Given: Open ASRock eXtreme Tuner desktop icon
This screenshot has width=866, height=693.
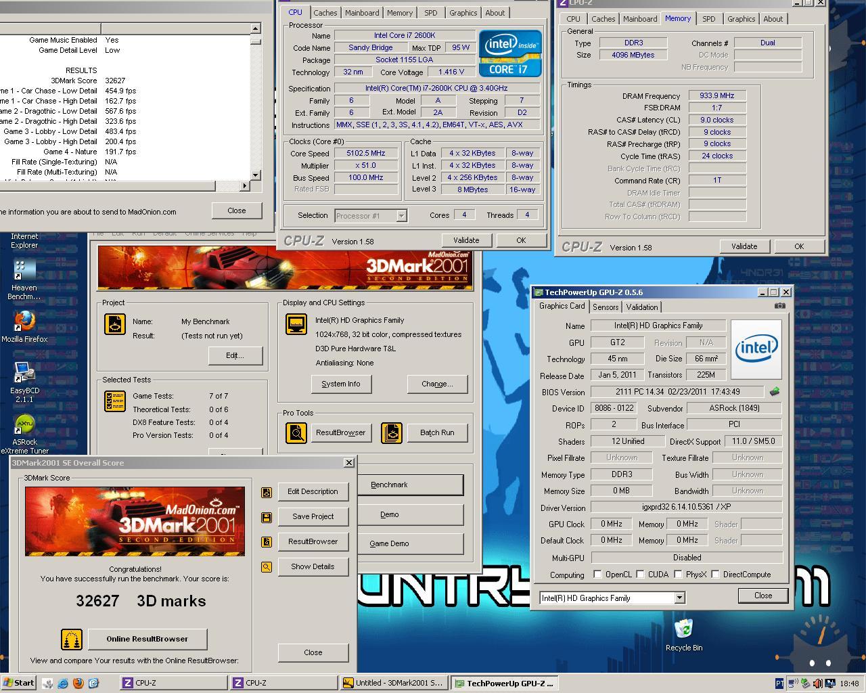Looking at the screenshot, I should 24,434.
